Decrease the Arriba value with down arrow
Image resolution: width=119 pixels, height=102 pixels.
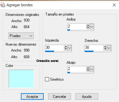88,28
